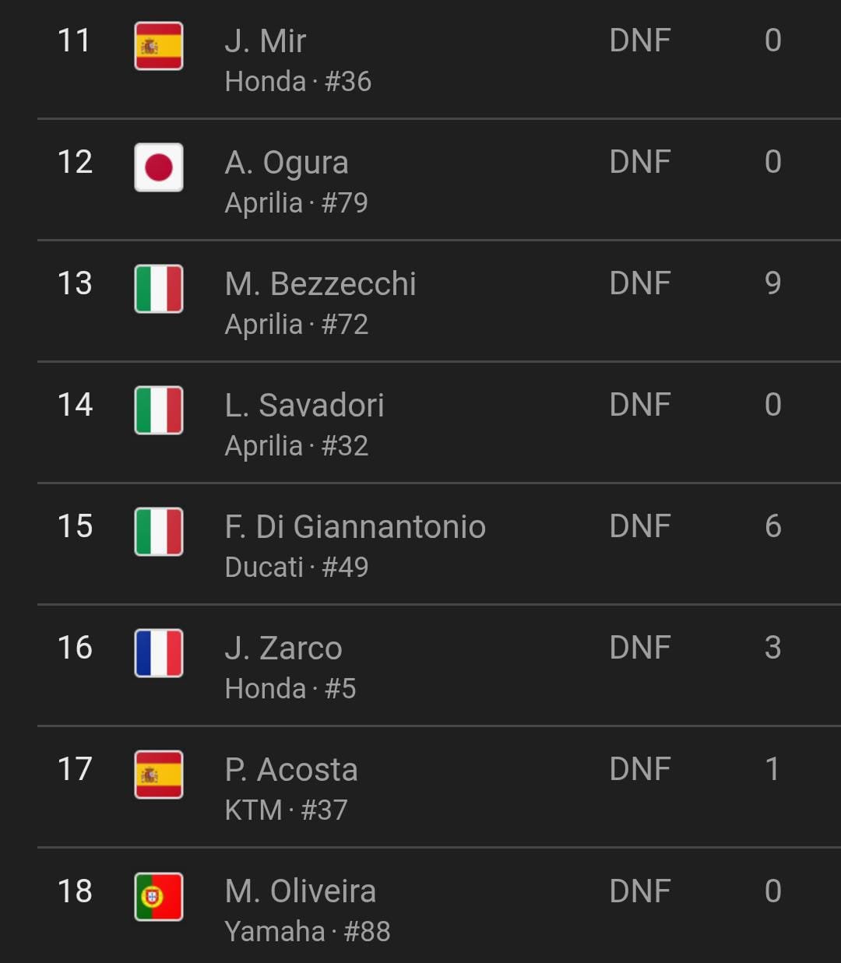The image size is (841, 963).
Task: Click the Portuguese flag beside M. Oliveira
Action: click(159, 897)
